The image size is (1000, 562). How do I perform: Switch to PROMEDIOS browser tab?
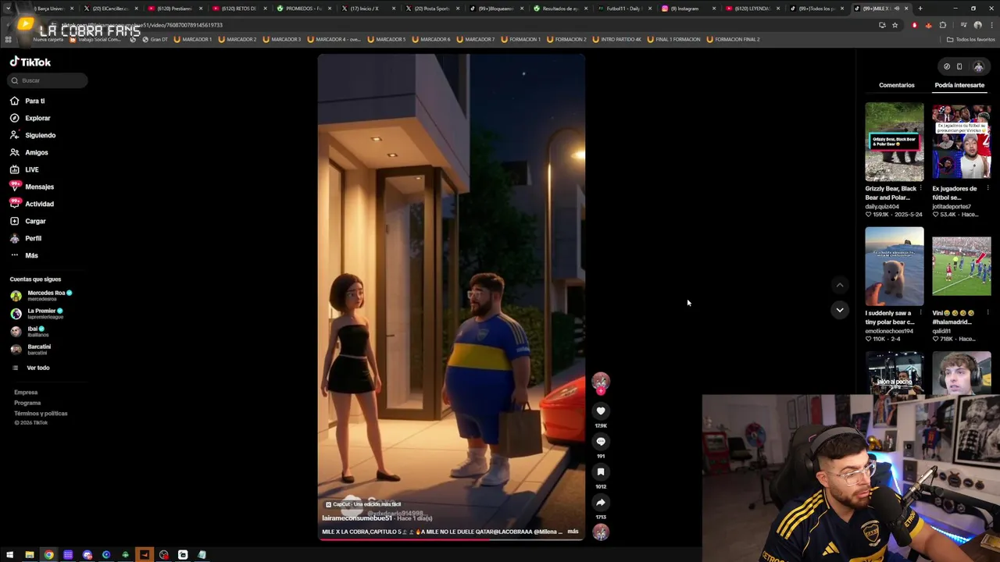pos(303,9)
